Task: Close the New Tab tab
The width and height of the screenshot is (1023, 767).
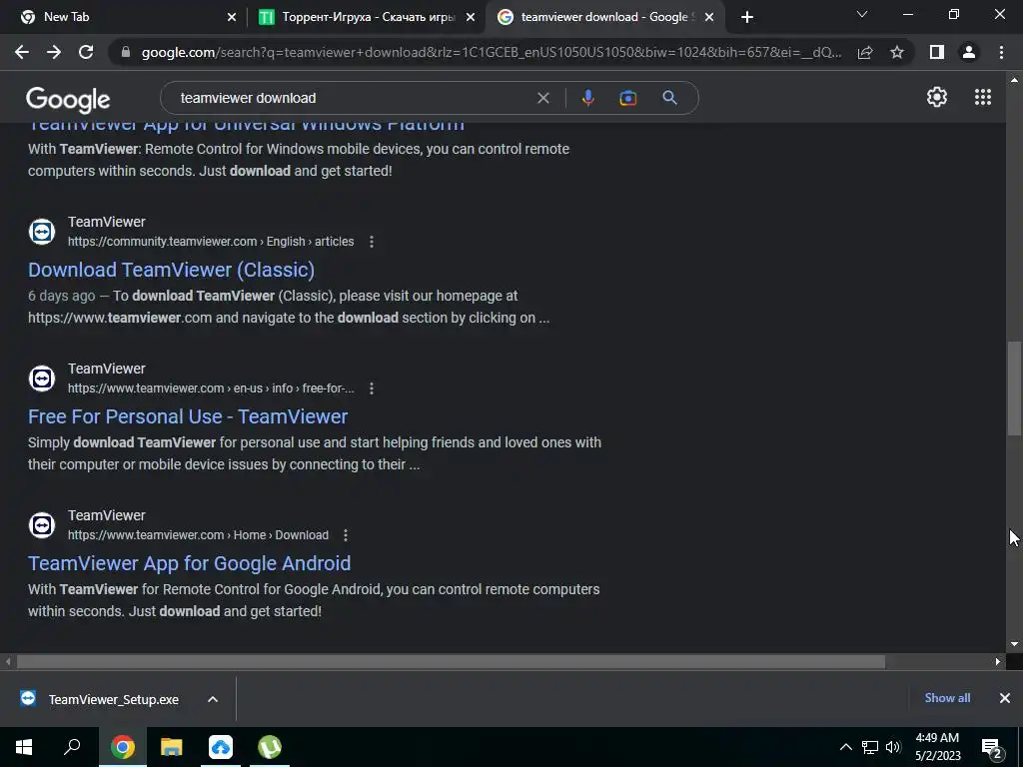Action: (232, 17)
